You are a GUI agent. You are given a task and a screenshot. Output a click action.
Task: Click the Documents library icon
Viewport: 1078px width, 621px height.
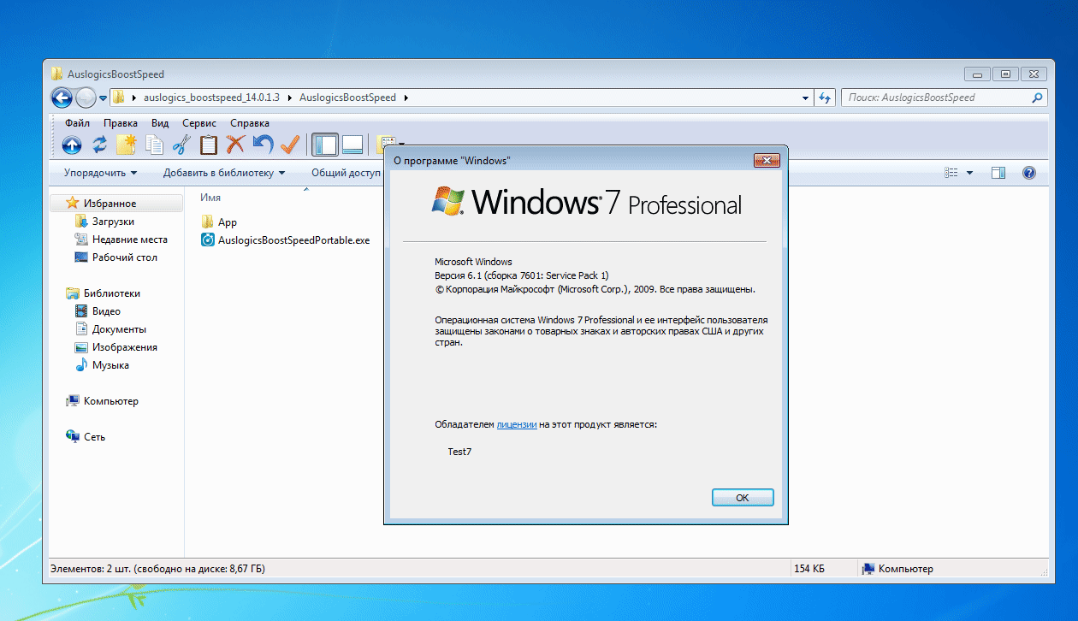pyautogui.click(x=81, y=329)
